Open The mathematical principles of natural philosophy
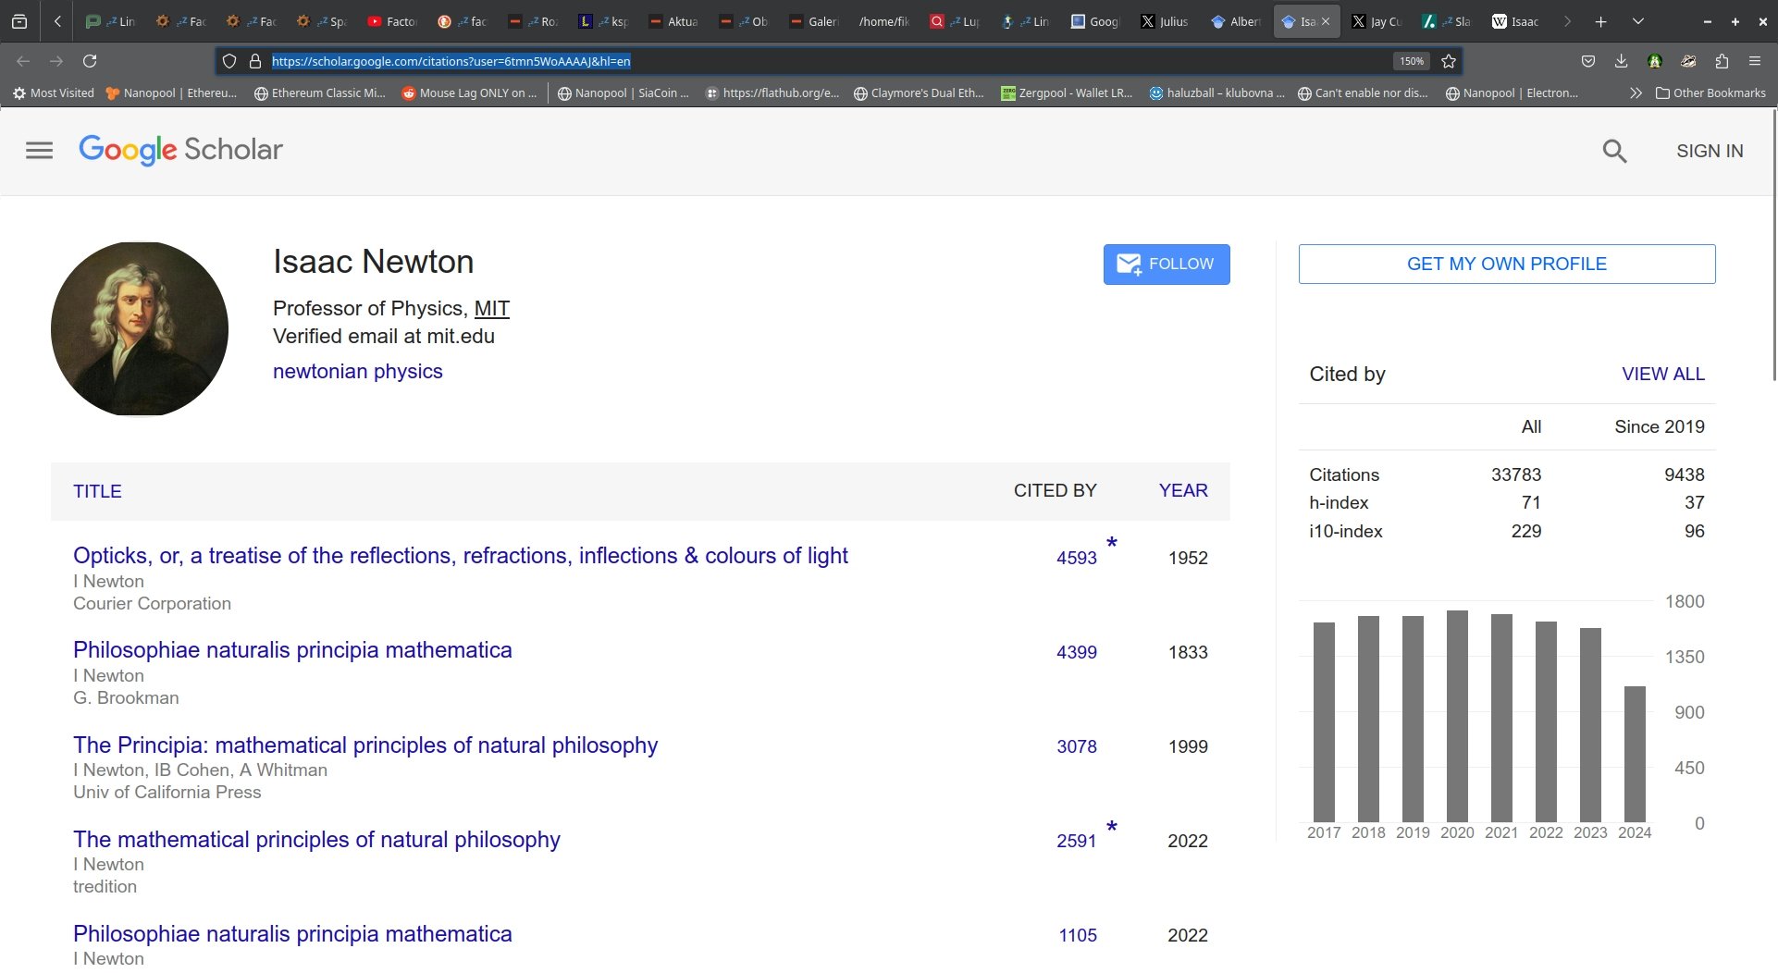1778x973 pixels. click(316, 839)
